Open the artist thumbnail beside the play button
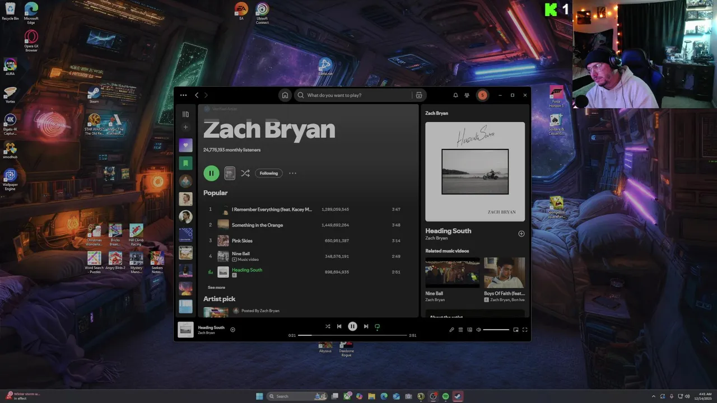The height and width of the screenshot is (403, 717). (x=230, y=174)
